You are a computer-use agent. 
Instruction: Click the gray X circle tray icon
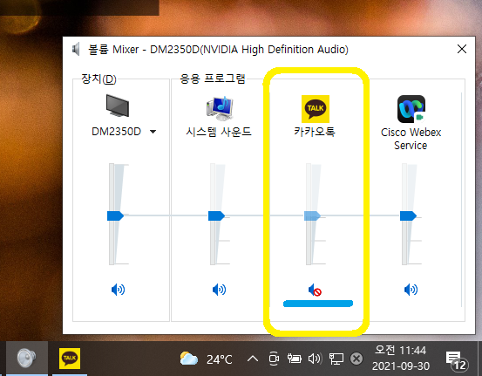pos(356,359)
